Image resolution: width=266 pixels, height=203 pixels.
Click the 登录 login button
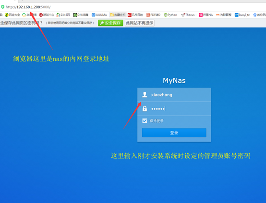pyautogui.click(x=174, y=132)
